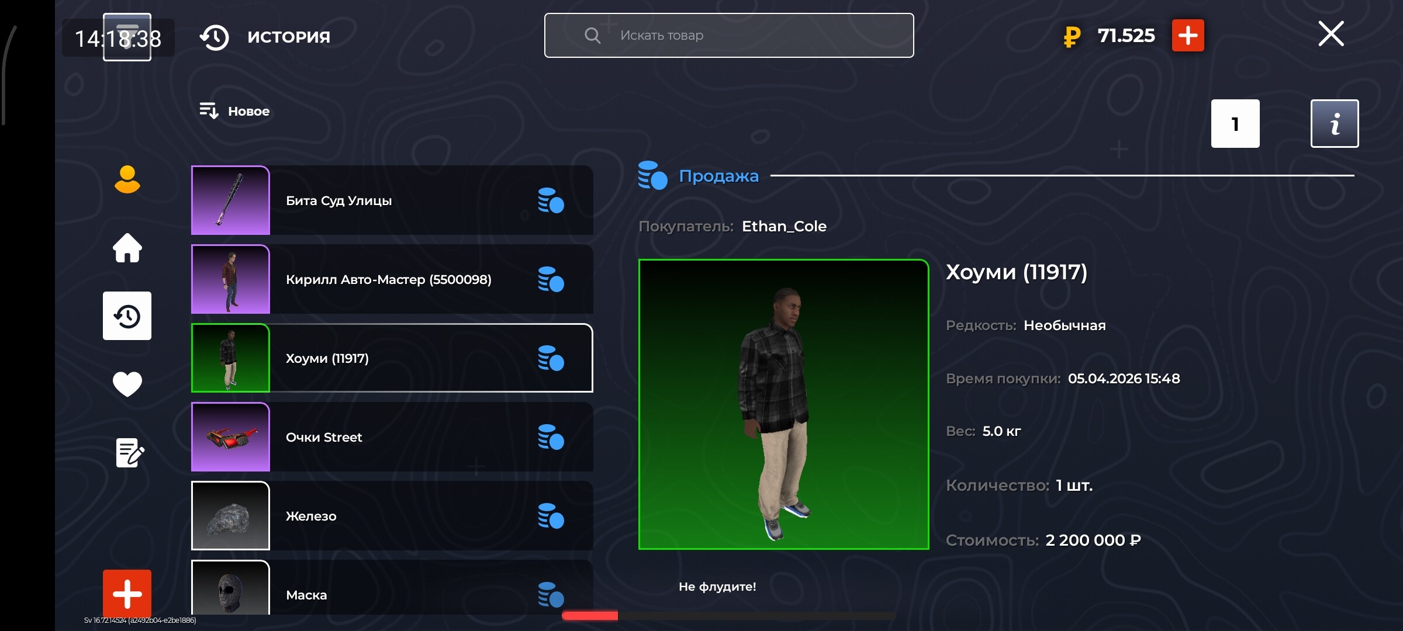Go to the home section icon
This screenshot has height=631, width=1403.
click(127, 248)
